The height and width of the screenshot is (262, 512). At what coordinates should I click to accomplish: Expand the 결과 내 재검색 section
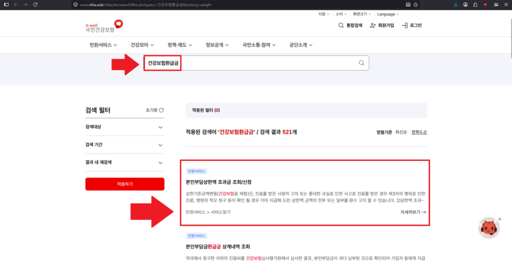(124, 162)
